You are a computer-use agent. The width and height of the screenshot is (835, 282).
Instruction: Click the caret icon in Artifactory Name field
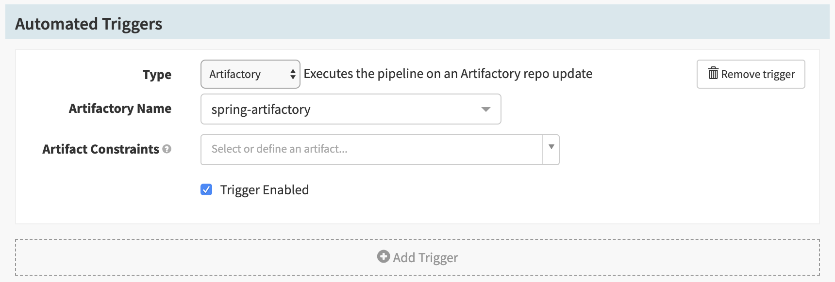[x=485, y=110]
